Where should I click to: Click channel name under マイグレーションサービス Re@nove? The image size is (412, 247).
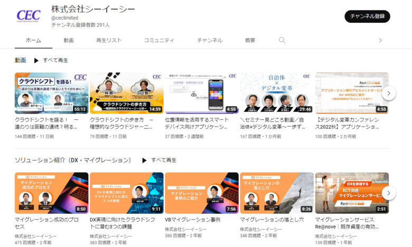336,236
